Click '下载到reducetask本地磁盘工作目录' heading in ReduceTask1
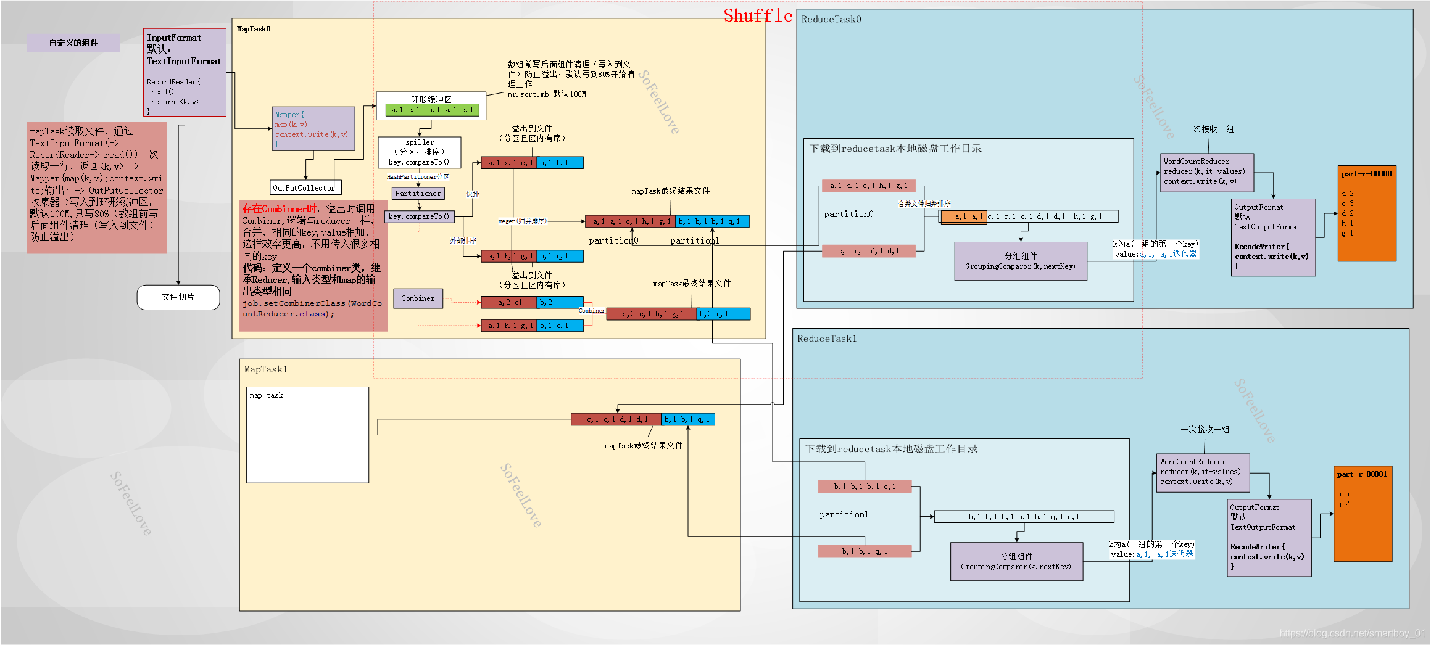This screenshot has width=1431, height=645. [891, 449]
